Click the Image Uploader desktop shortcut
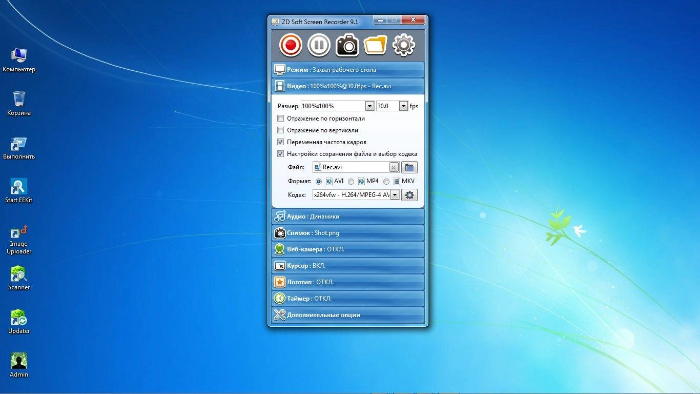 point(19,240)
